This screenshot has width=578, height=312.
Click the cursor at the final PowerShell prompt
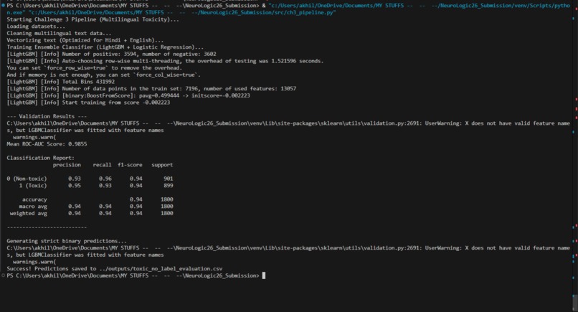264,275
